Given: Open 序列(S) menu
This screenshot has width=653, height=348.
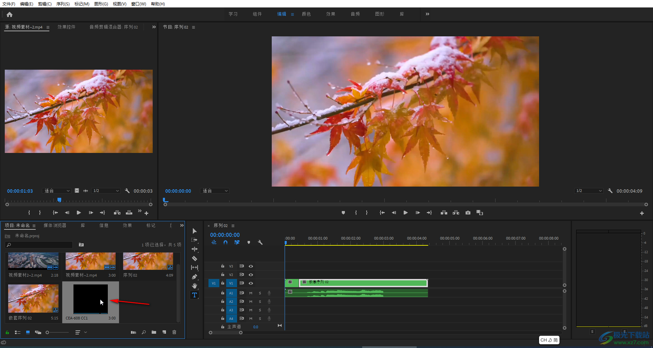Looking at the screenshot, I should (x=63, y=4).
